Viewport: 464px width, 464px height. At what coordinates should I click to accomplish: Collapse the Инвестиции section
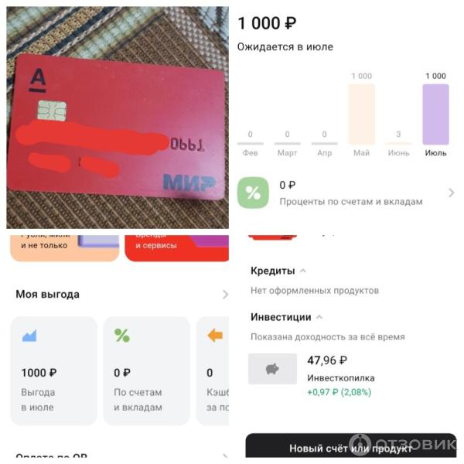tap(319, 317)
